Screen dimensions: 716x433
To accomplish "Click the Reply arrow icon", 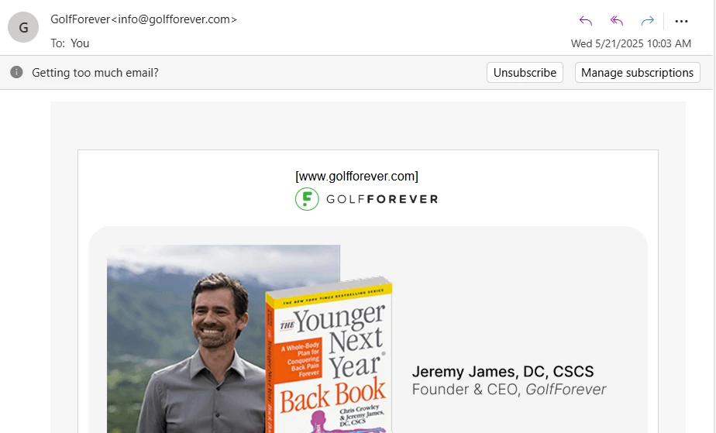I will point(585,21).
